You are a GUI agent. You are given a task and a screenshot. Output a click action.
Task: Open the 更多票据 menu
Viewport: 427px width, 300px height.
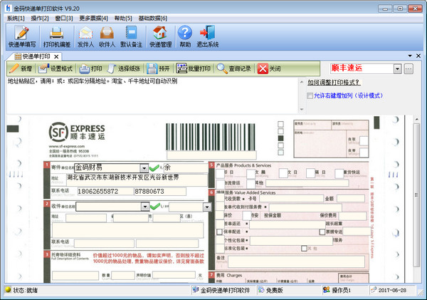point(94,18)
